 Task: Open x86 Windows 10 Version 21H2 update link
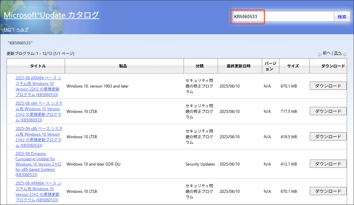click(39, 137)
